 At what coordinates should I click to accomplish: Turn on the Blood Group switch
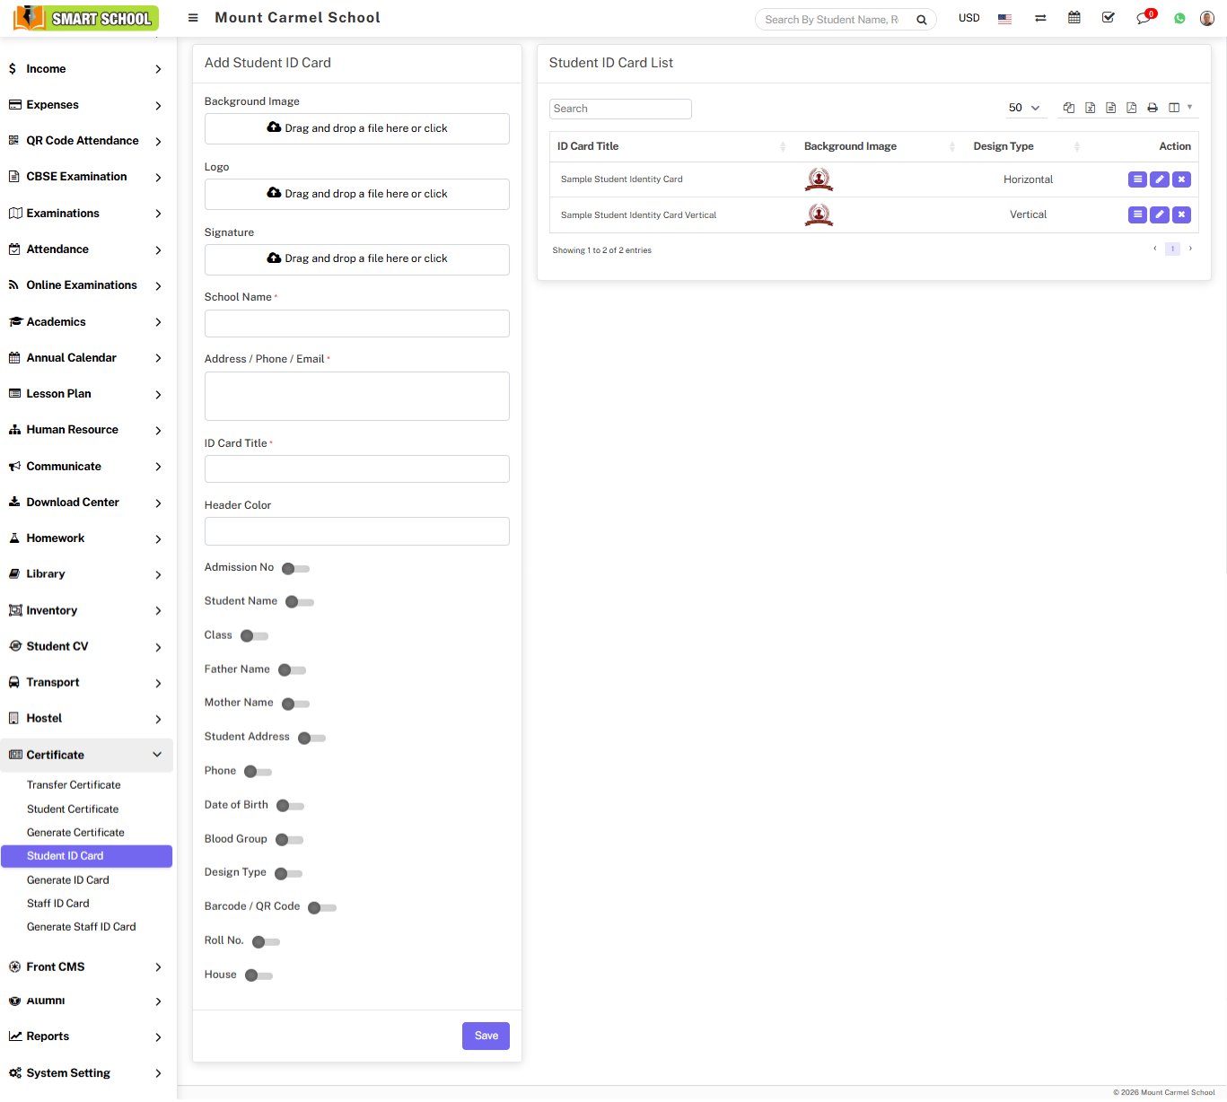point(289,840)
